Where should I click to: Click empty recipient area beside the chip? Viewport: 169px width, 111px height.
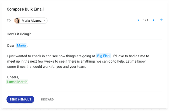pyautogui.click(x=92, y=21)
